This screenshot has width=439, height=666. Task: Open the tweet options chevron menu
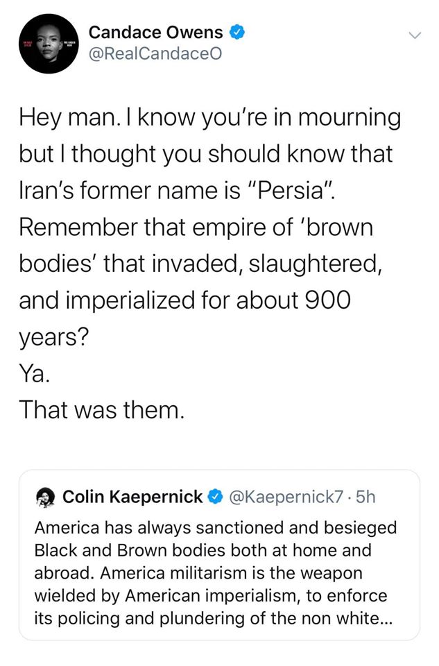tap(415, 35)
